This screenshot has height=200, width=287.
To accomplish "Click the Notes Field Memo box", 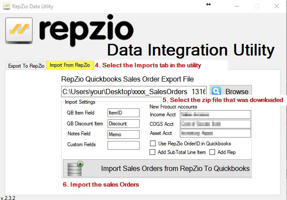I will pos(124,134).
